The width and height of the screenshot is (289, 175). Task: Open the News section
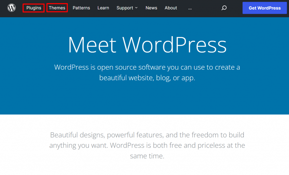coord(151,8)
